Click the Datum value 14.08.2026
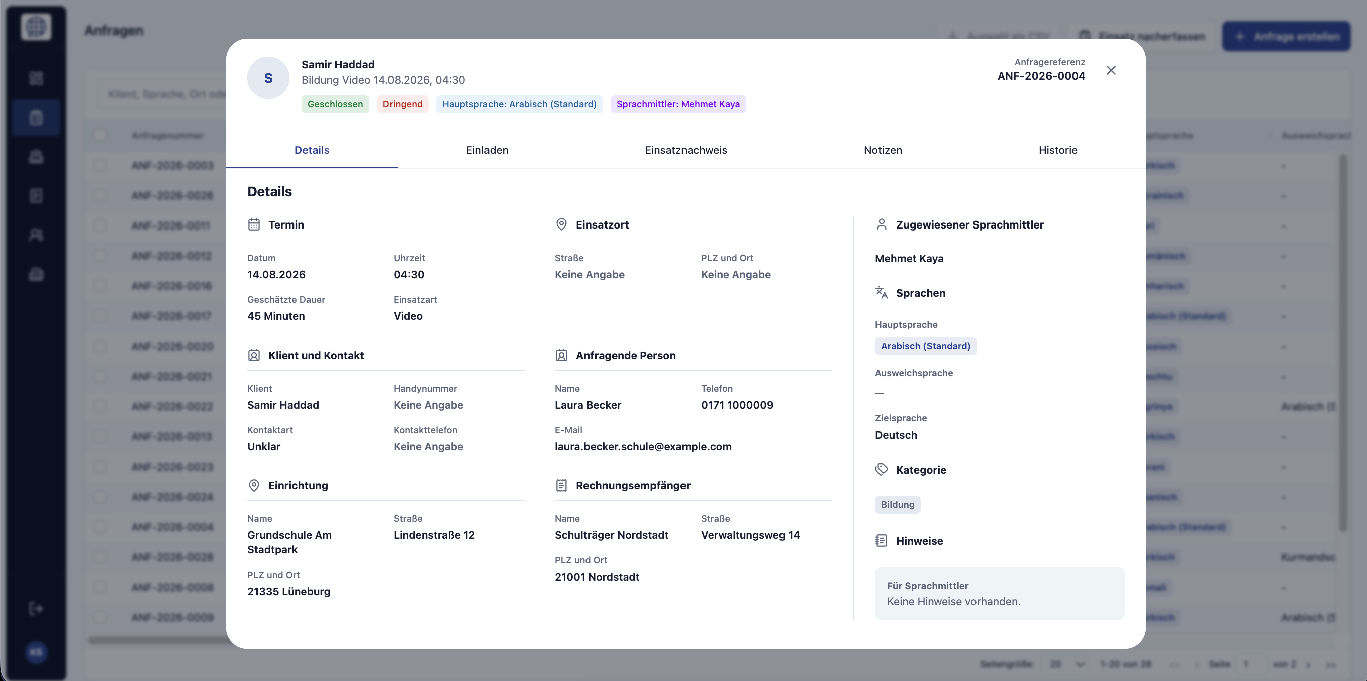The height and width of the screenshot is (681, 1367). [276, 274]
